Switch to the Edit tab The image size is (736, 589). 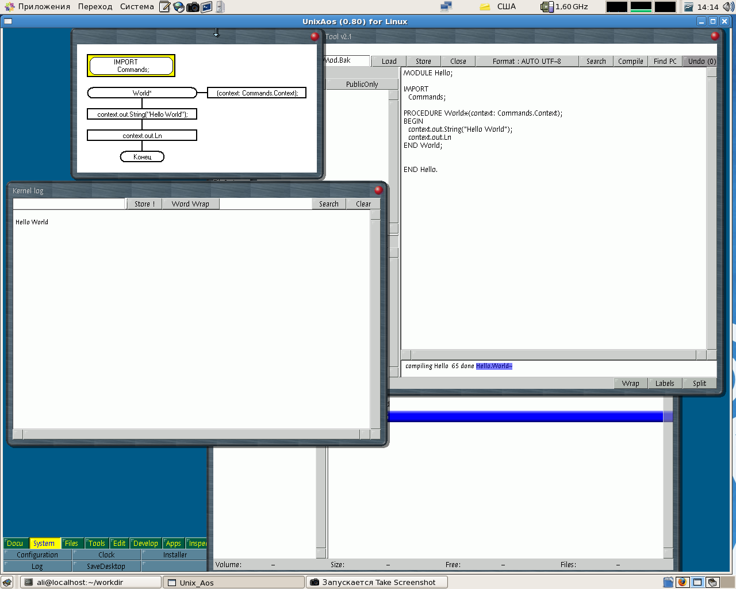pos(119,544)
